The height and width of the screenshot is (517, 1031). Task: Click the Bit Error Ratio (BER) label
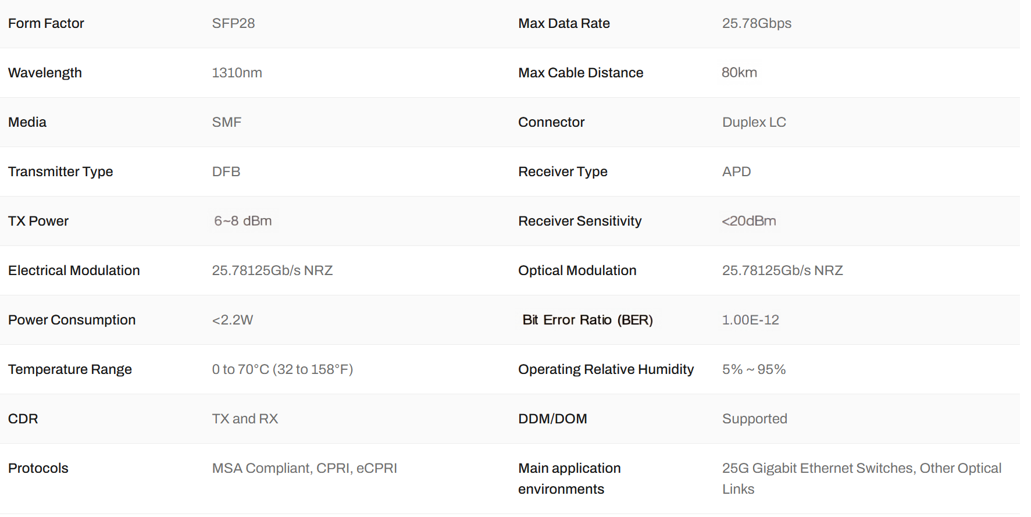[x=587, y=320]
